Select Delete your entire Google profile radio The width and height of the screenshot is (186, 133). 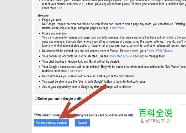coord(36,98)
